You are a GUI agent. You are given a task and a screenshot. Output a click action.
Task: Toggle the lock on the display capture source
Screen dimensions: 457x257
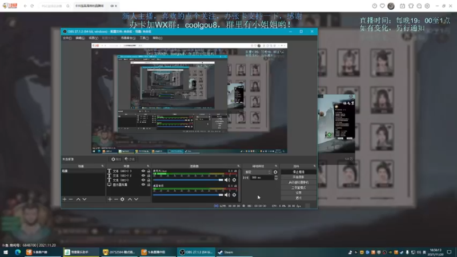pos(149,184)
